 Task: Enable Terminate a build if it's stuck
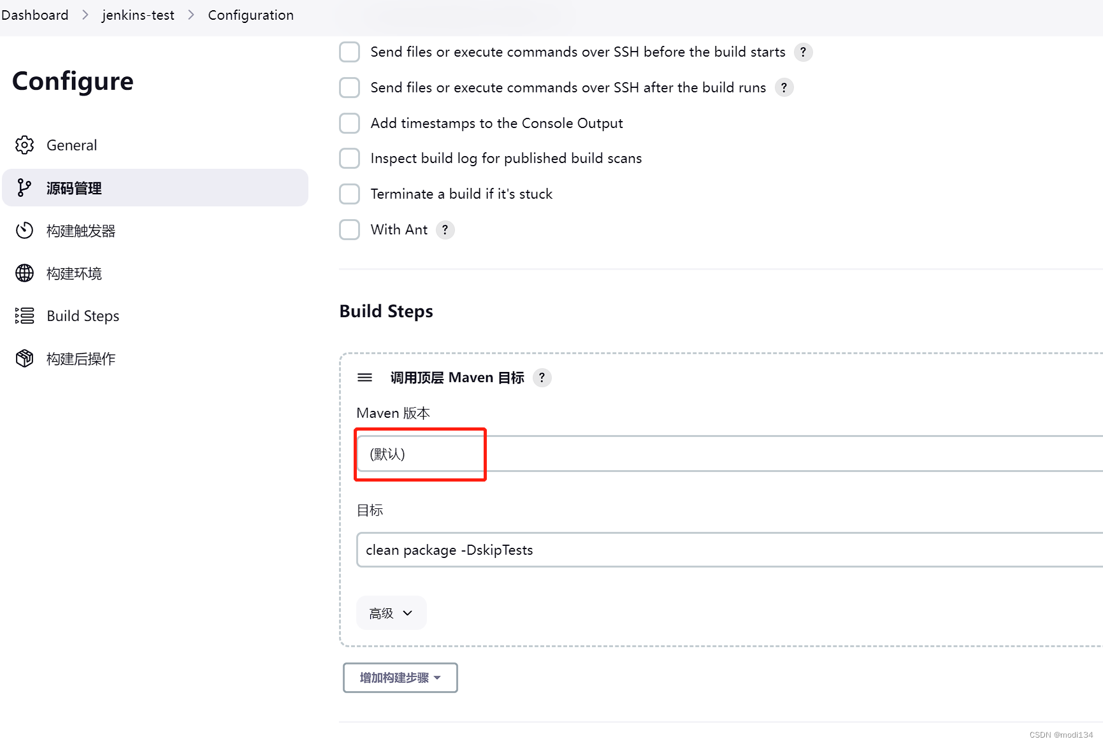pos(349,194)
